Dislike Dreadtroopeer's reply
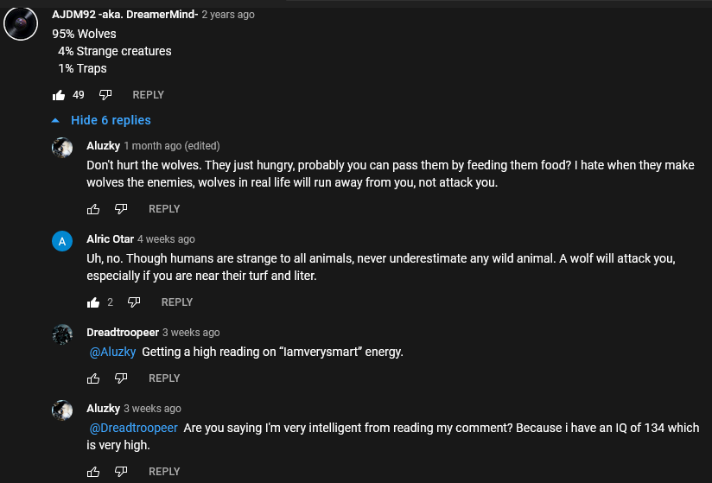Viewport: 712px width, 483px height. [121, 378]
